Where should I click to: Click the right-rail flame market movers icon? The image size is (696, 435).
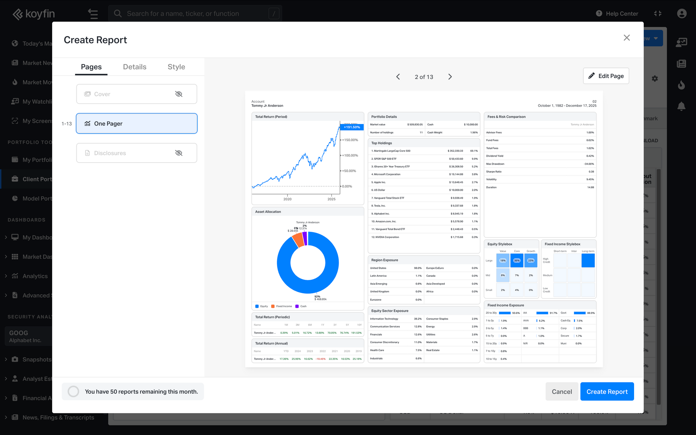[x=681, y=85]
